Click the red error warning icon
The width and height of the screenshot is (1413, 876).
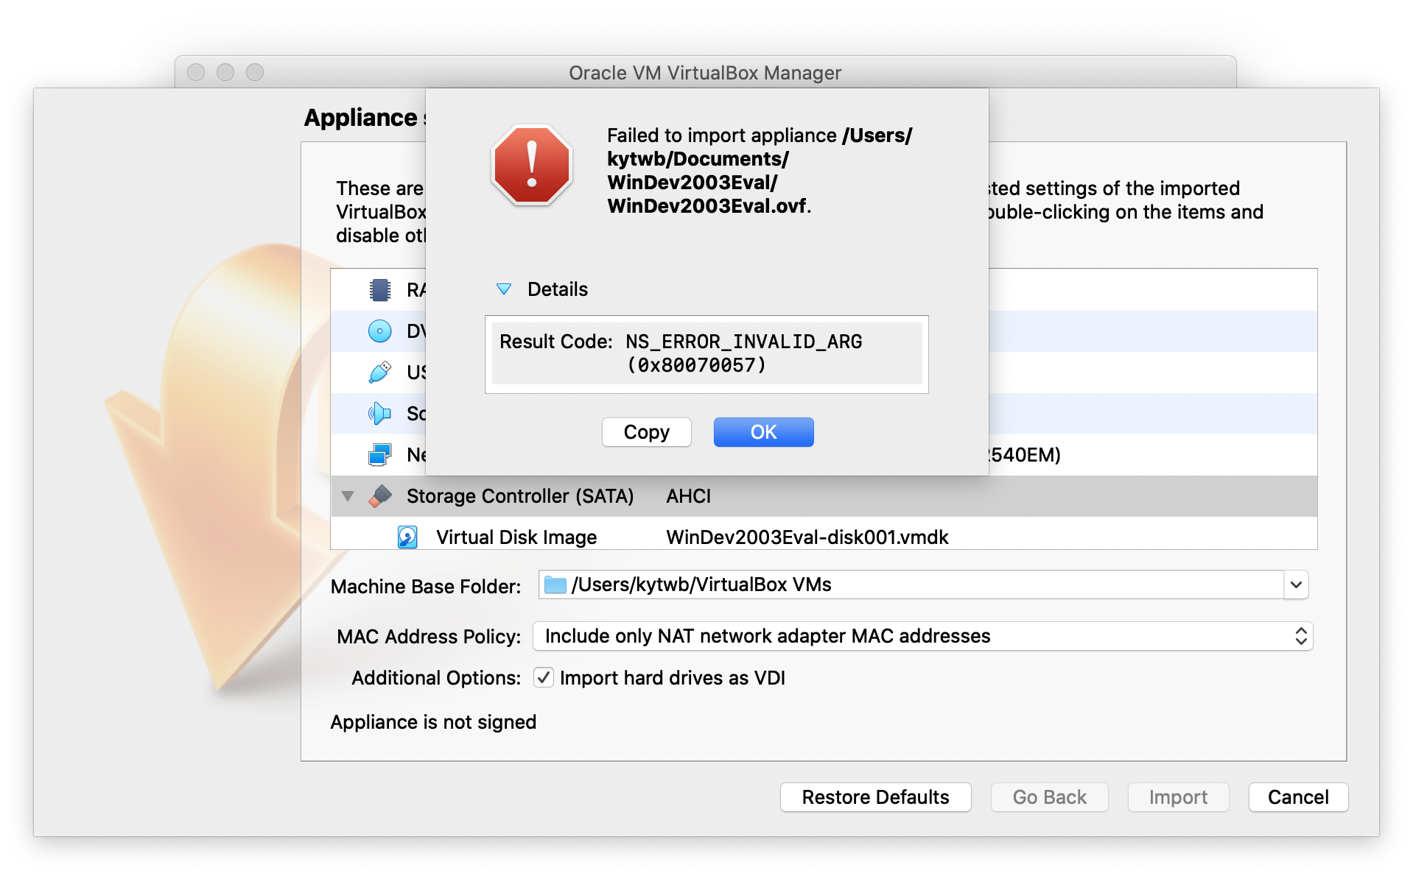(x=532, y=165)
